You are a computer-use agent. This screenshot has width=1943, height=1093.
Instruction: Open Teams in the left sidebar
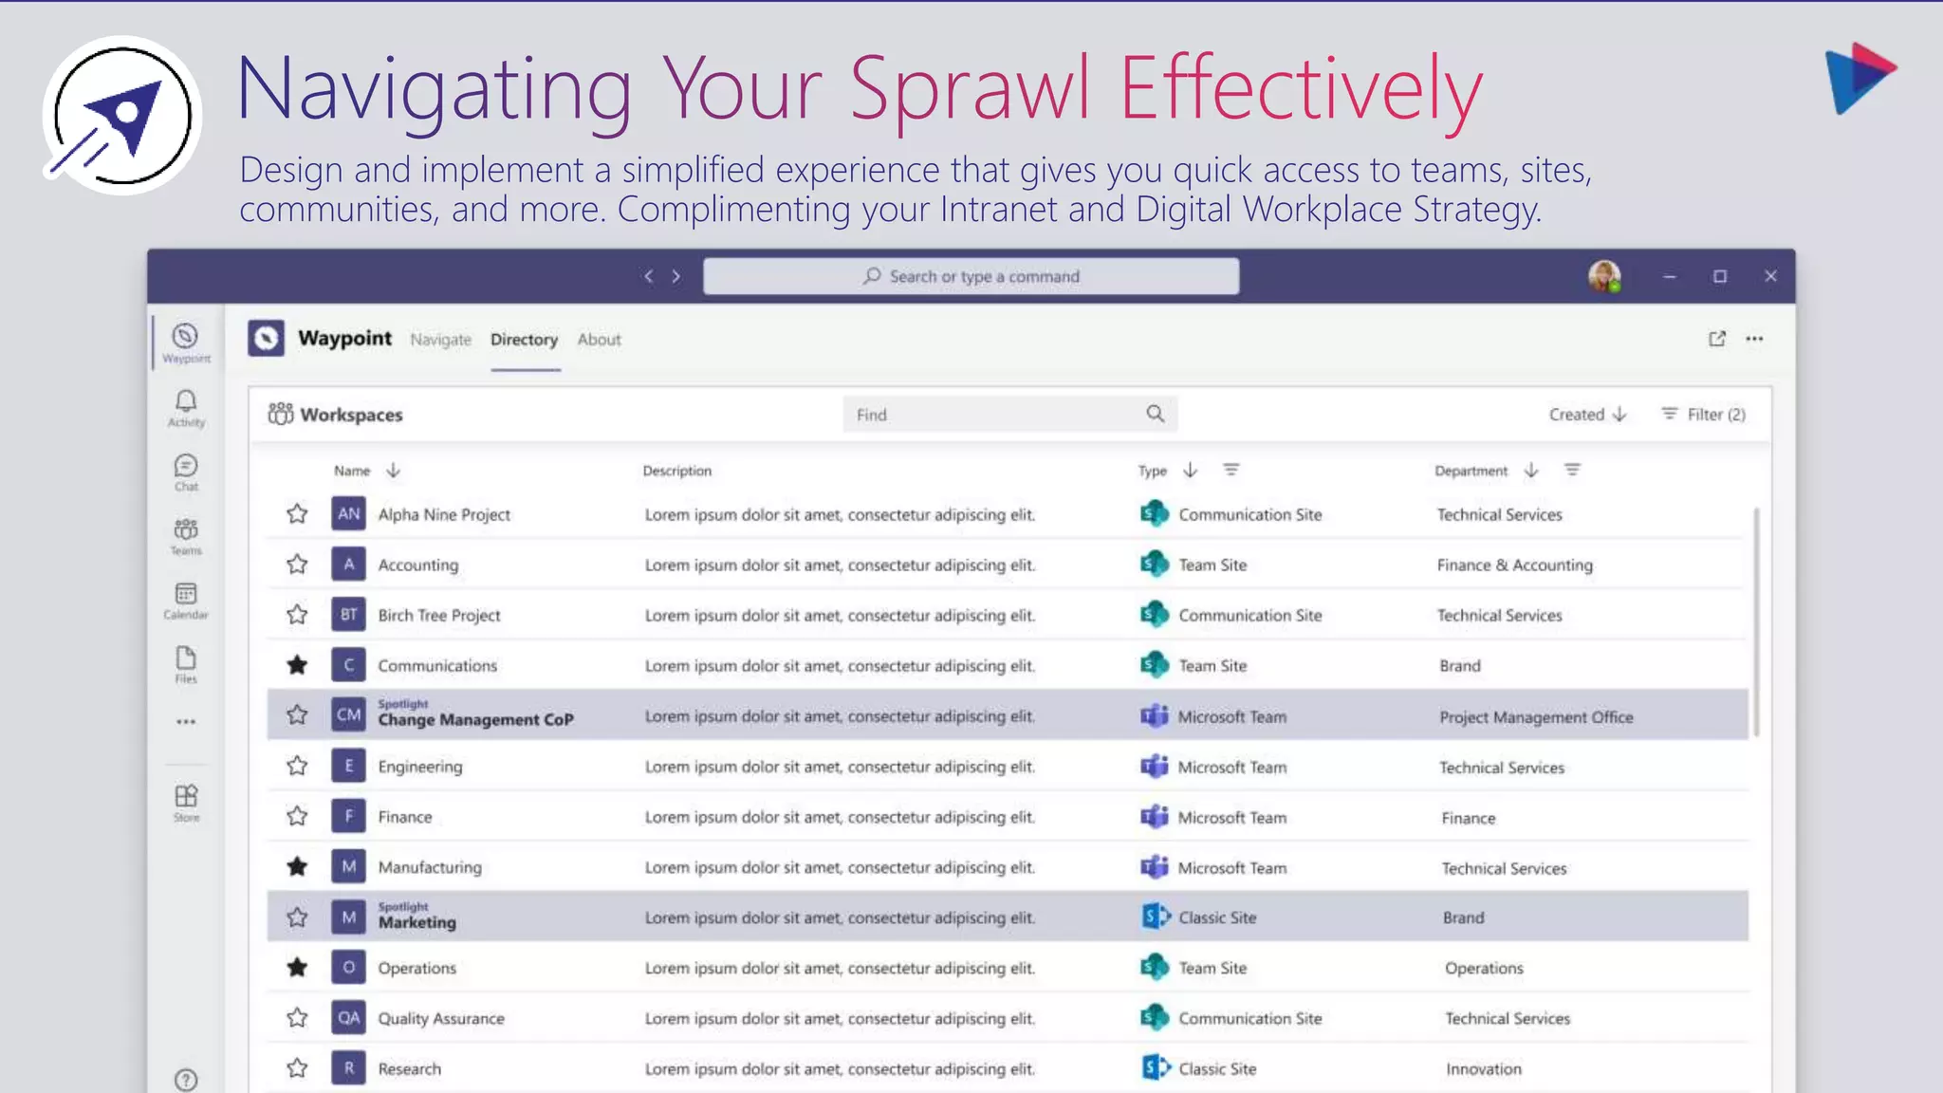(186, 536)
